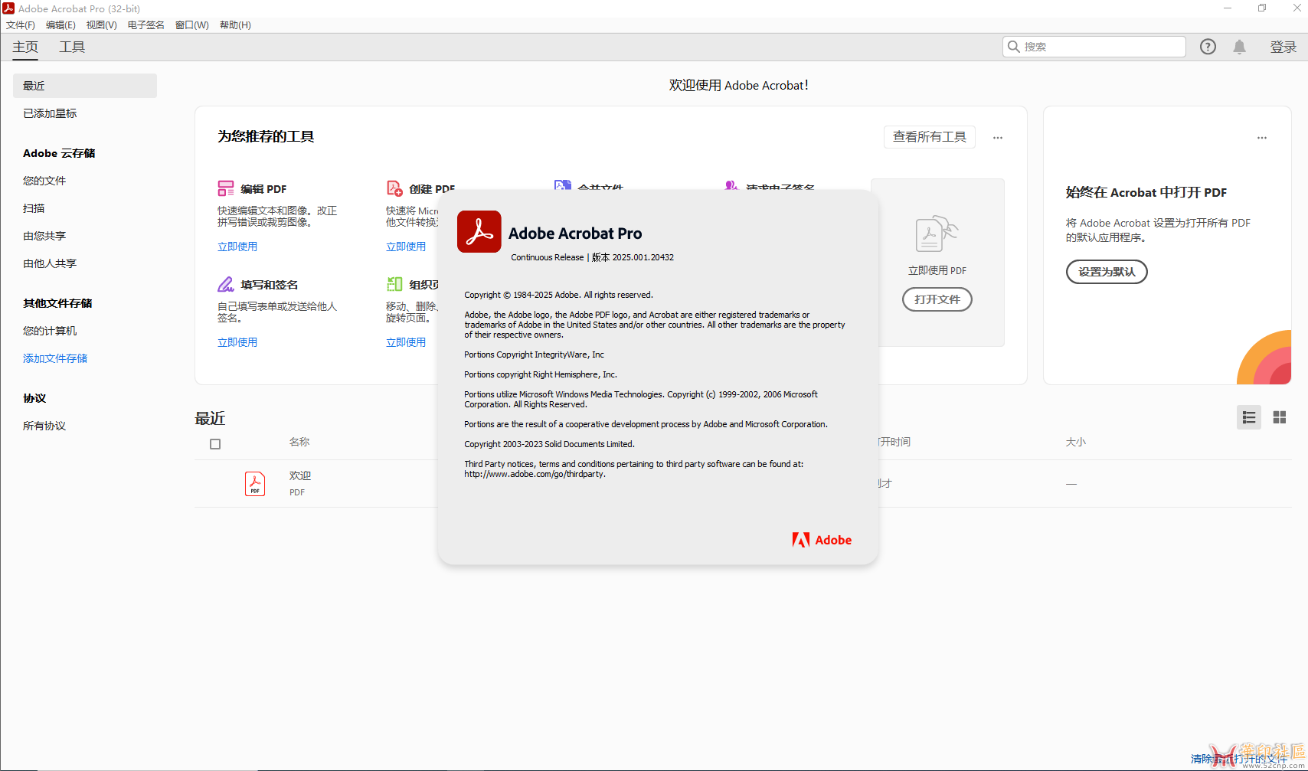Click the 大小 column header
Viewport: 1308px width, 771px height.
point(1076,442)
